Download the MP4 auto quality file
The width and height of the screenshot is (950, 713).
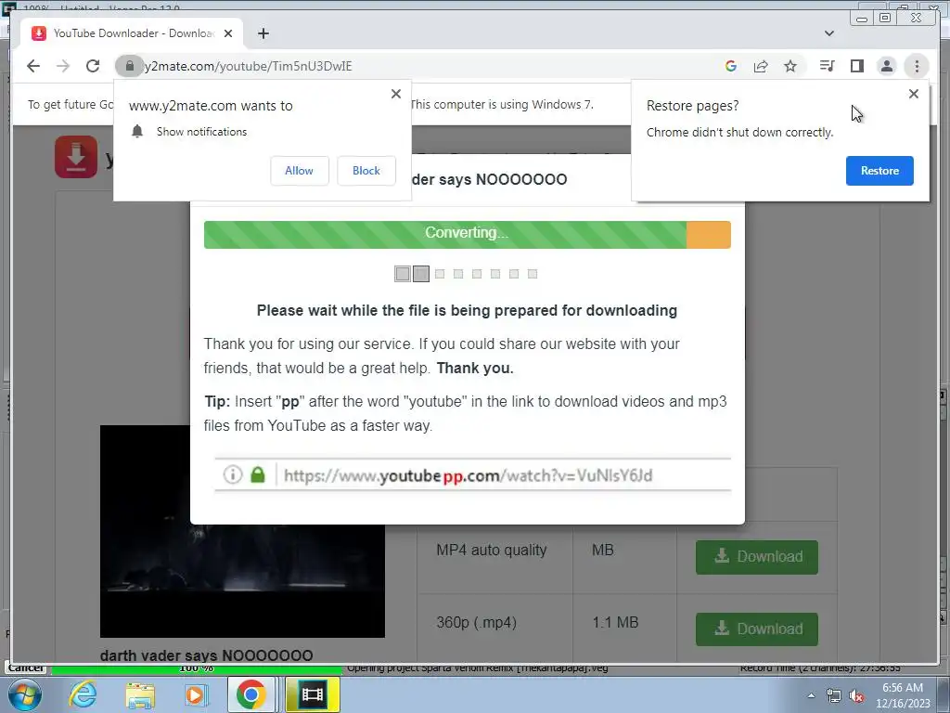pos(757,557)
